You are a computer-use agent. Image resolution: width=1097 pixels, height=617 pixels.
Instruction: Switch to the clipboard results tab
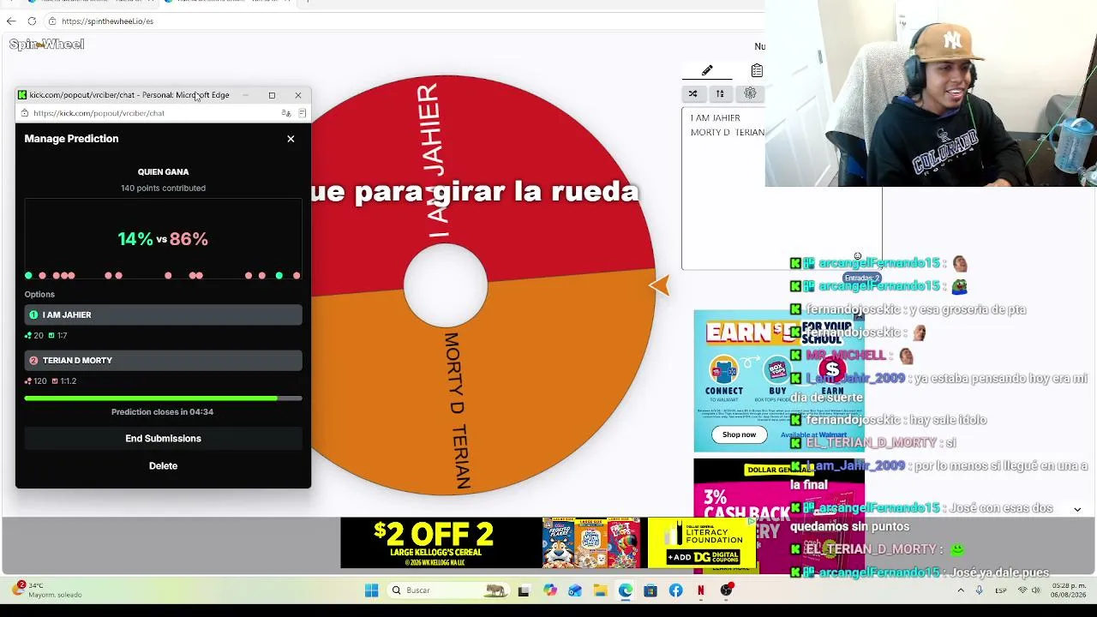click(756, 70)
